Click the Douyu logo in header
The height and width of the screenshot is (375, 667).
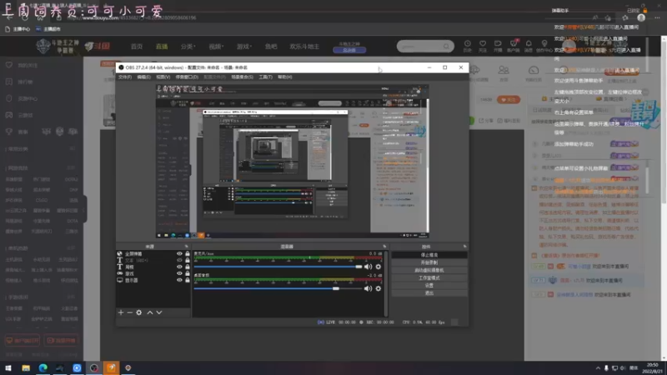[98, 46]
